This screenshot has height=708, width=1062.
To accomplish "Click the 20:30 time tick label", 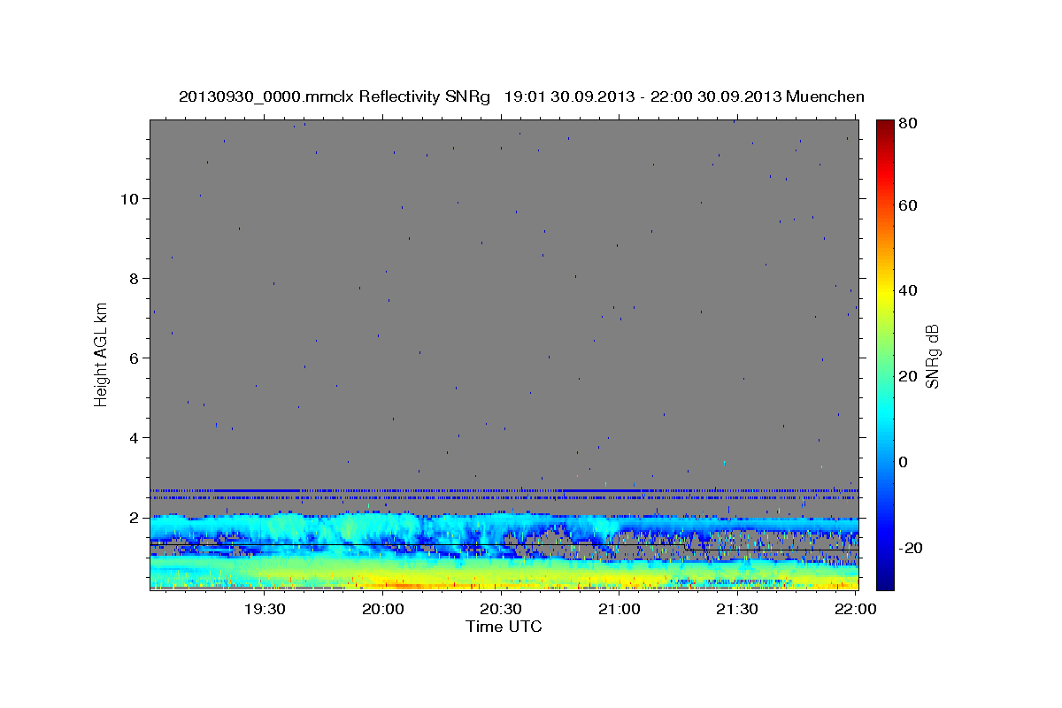I will pos(501,609).
